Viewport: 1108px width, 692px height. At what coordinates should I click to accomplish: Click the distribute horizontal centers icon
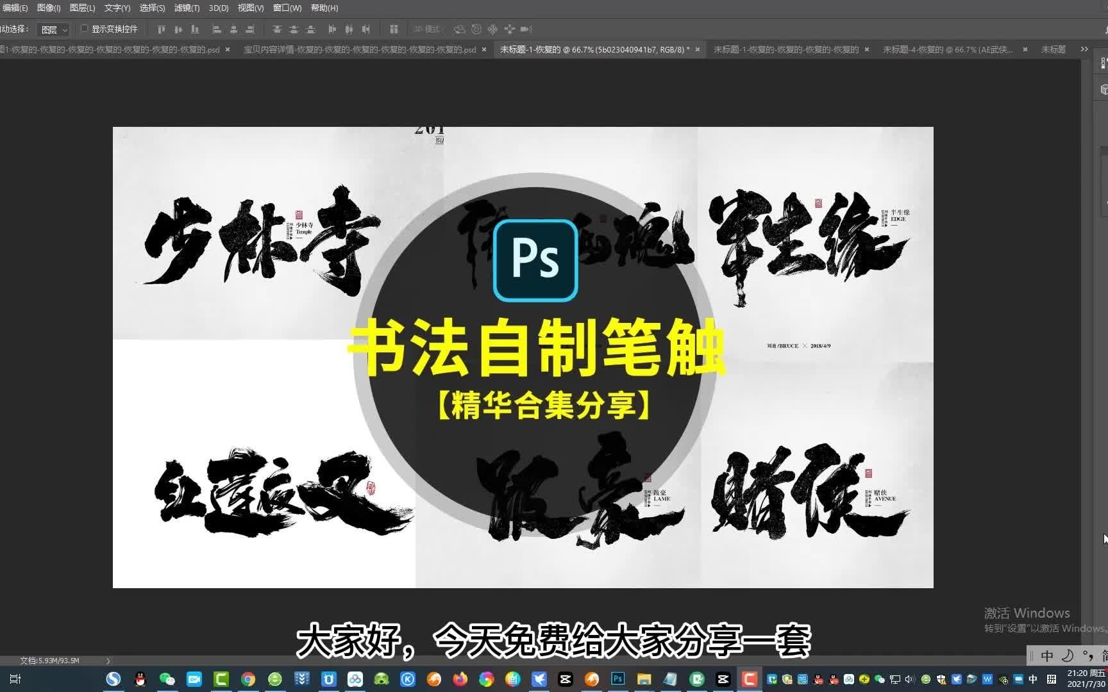pyautogui.click(x=349, y=29)
